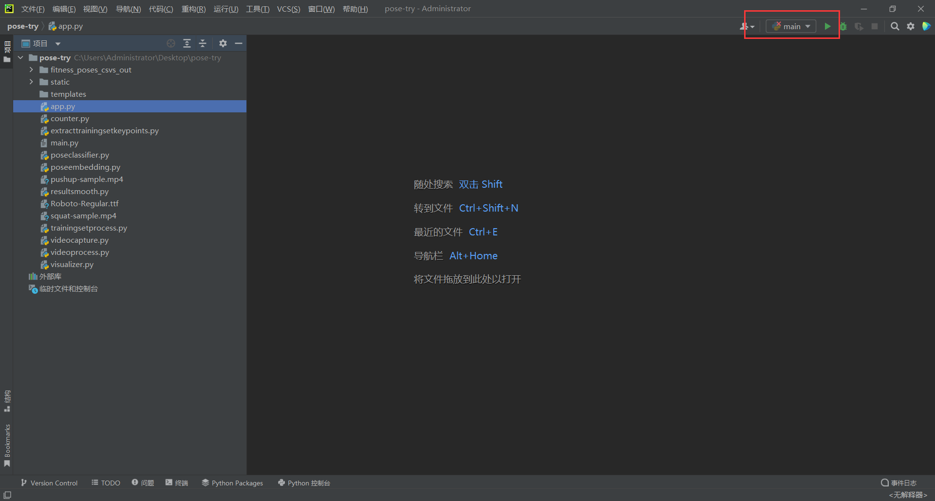Expand all items in project panel
This screenshot has height=501, width=935.
coord(187,43)
